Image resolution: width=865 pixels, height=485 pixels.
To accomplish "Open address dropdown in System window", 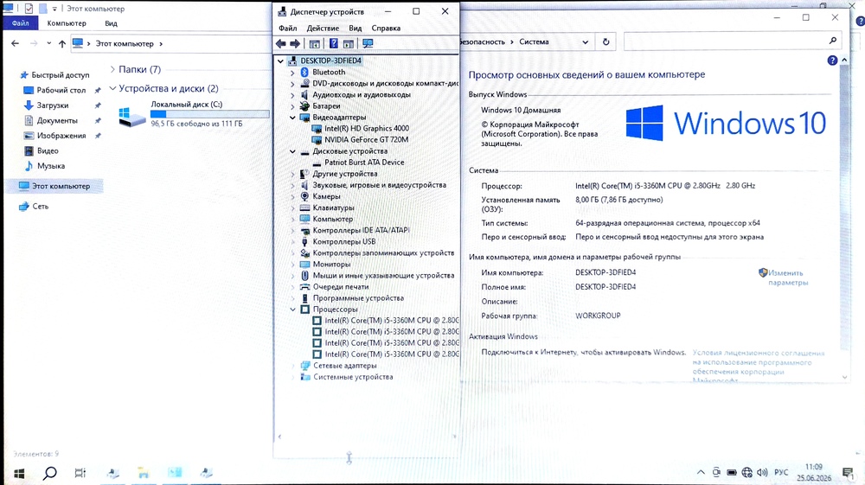I will click(586, 41).
